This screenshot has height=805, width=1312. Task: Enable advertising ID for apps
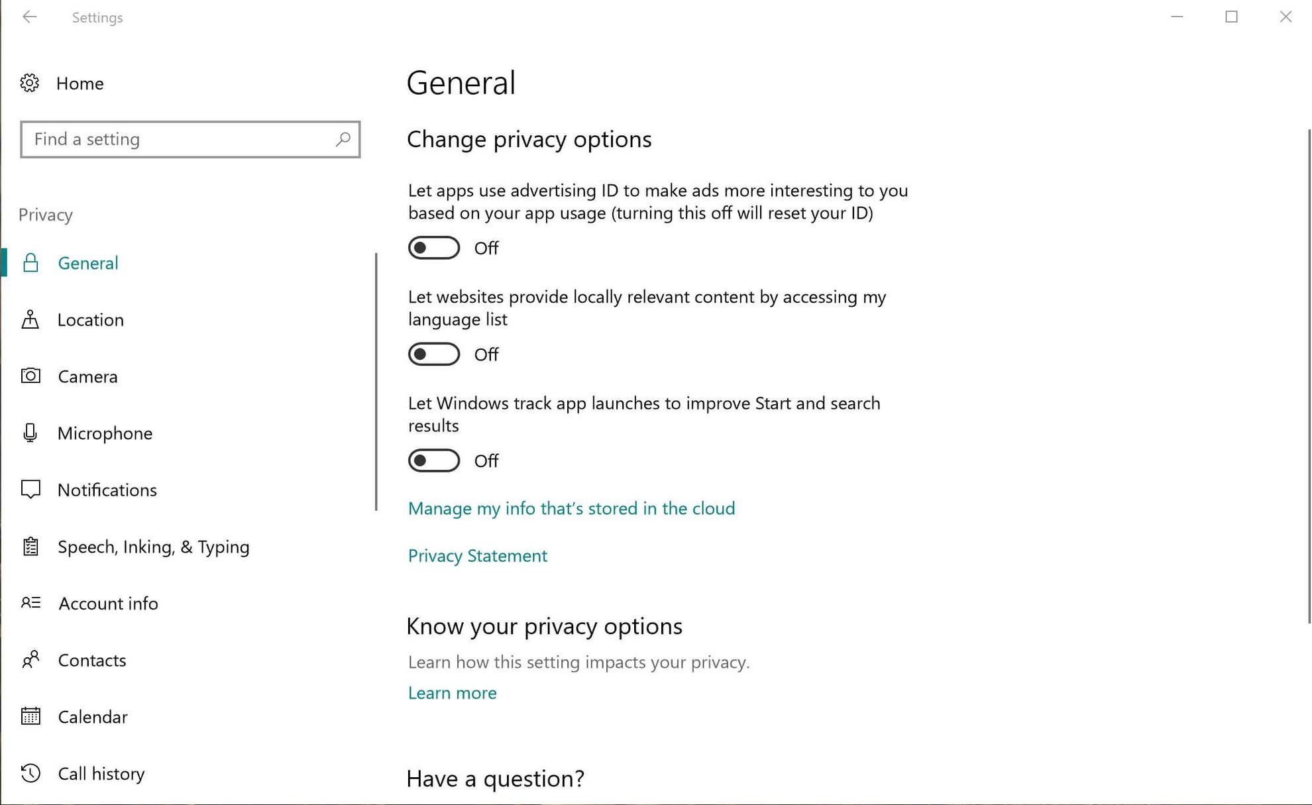pyautogui.click(x=433, y=248)
